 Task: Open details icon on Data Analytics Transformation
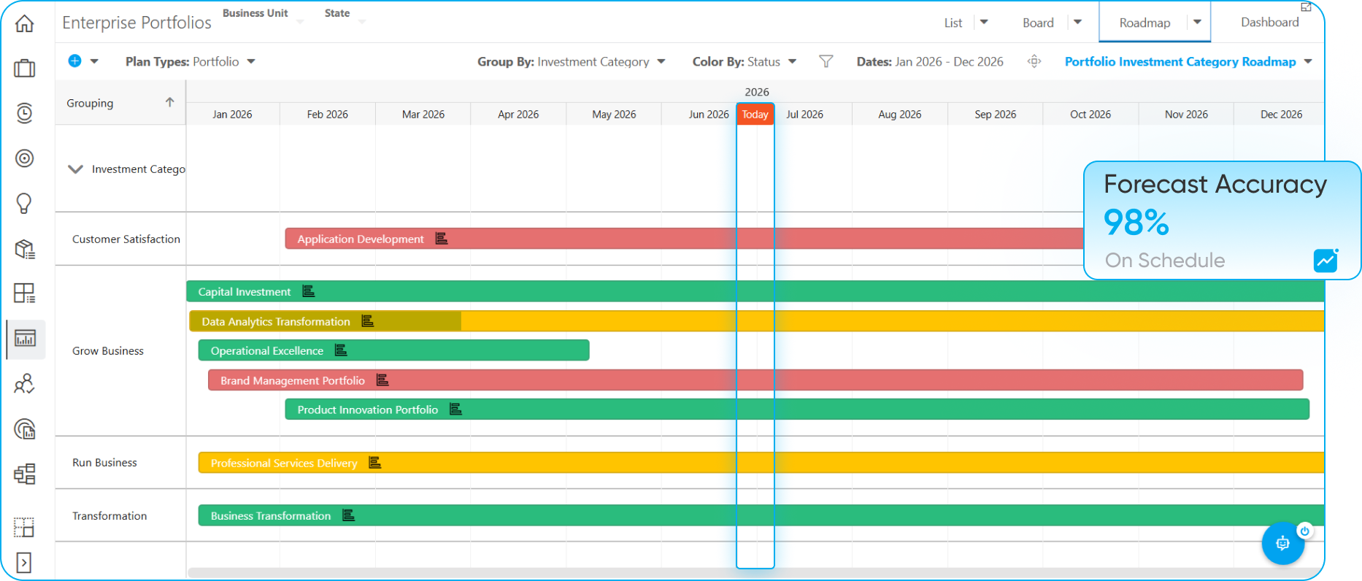point(367,321)
